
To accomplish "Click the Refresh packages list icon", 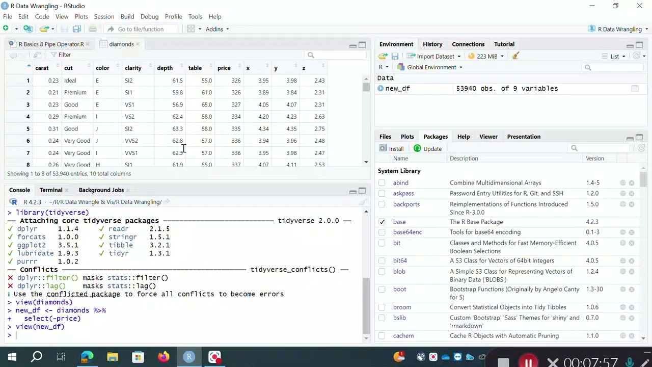I will point(641,148).
